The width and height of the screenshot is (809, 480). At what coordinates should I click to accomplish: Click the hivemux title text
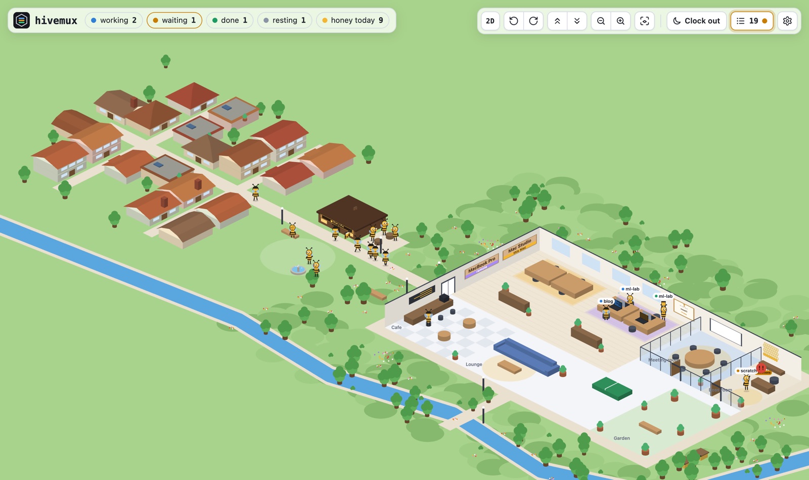click(56, 21)
